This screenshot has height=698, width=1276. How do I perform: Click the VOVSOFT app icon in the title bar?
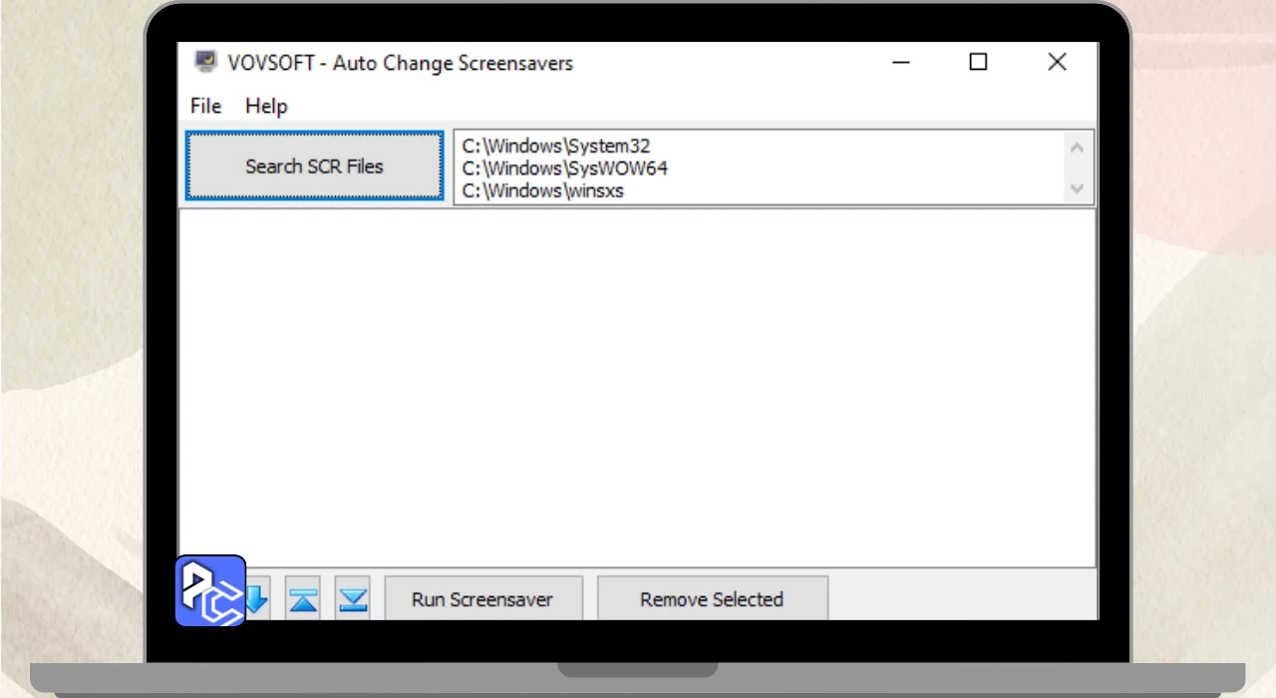tap(206, 63)
